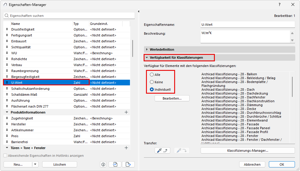
Task: Click reorder handle of Sichtqualität row
Action: click(7, 47)
